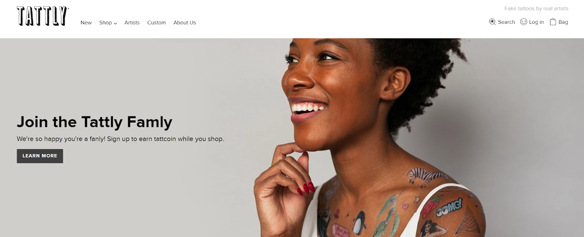Open the New menu item
The height and width of the screenshot is (237, 584).
[x=86, y=23]
